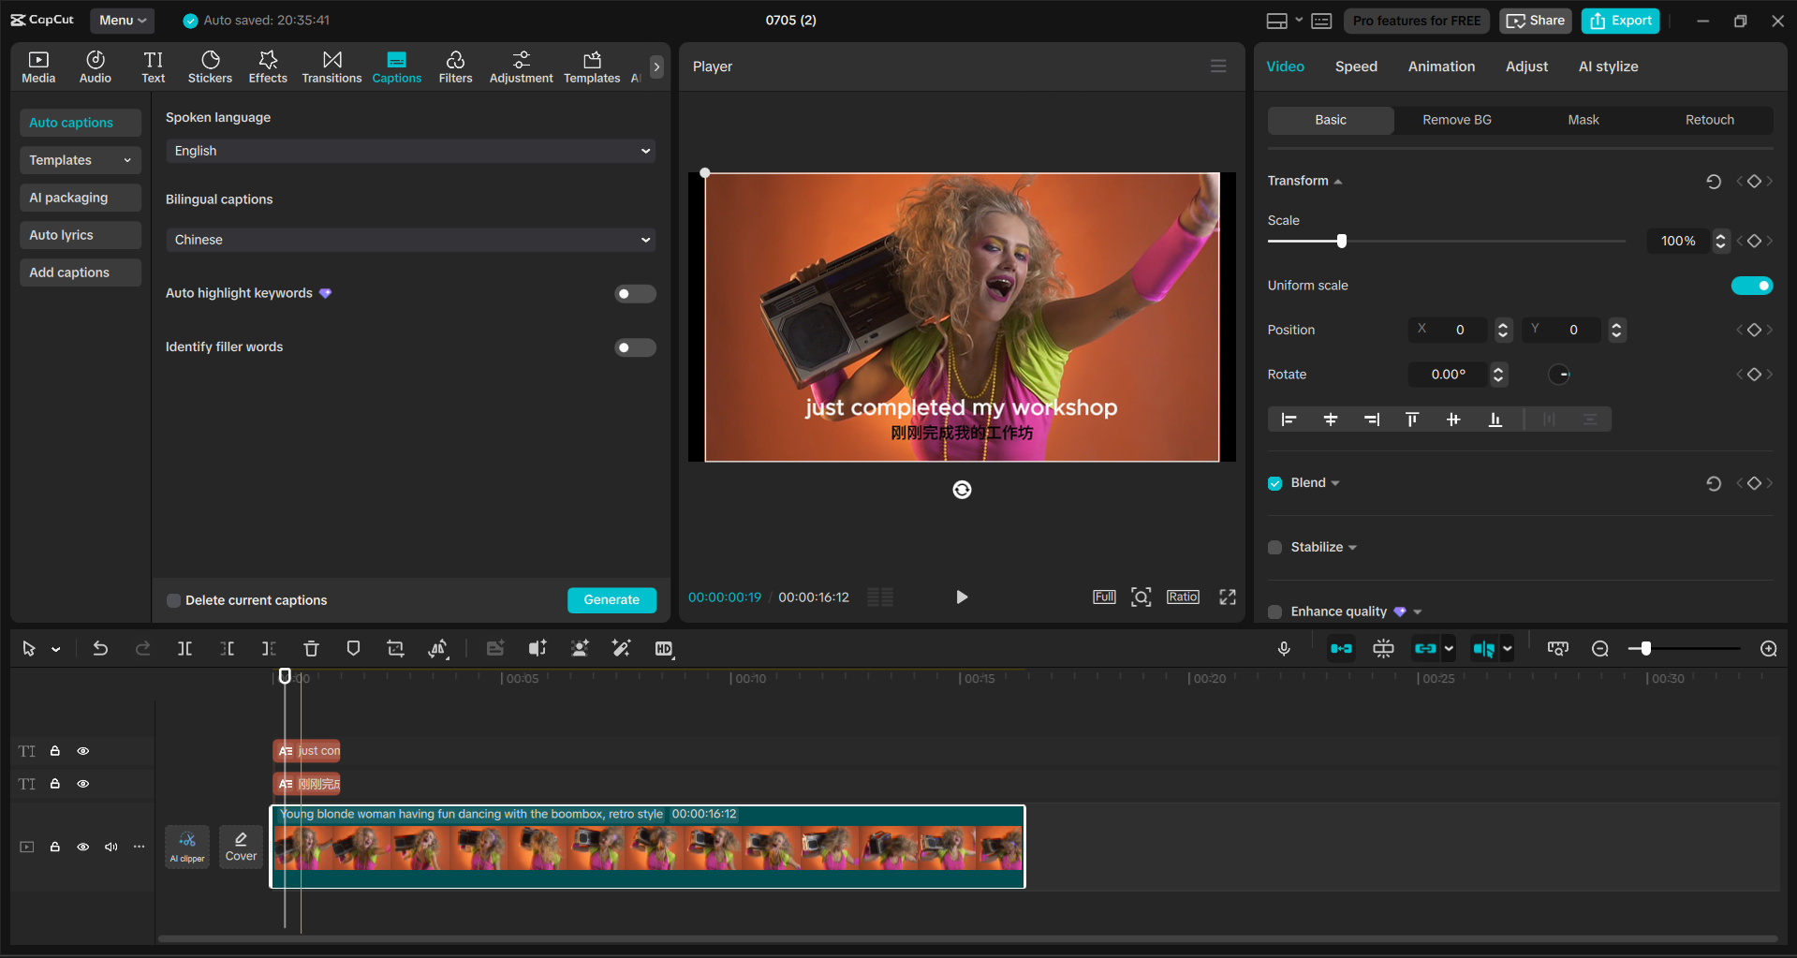
Task: Select AI packaging in sidebar
Action: point(81,198)
